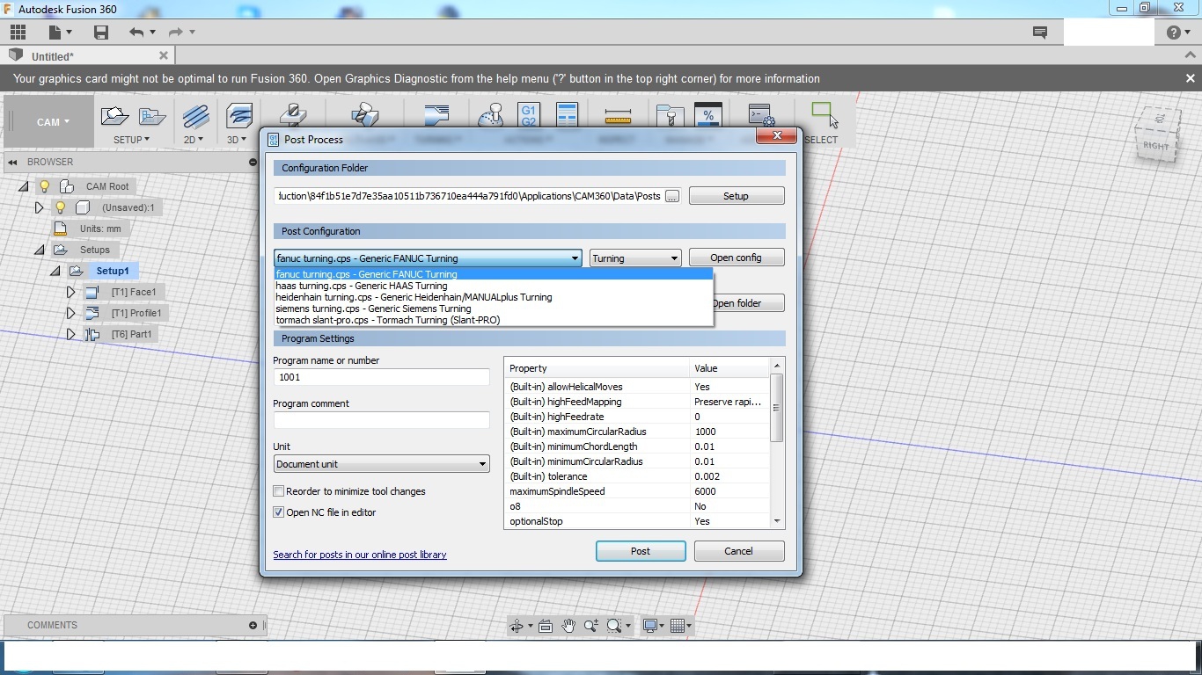Click the Add-Ins scripts icon
This screenshot has height=675, width=1202.
click(761, 116)
